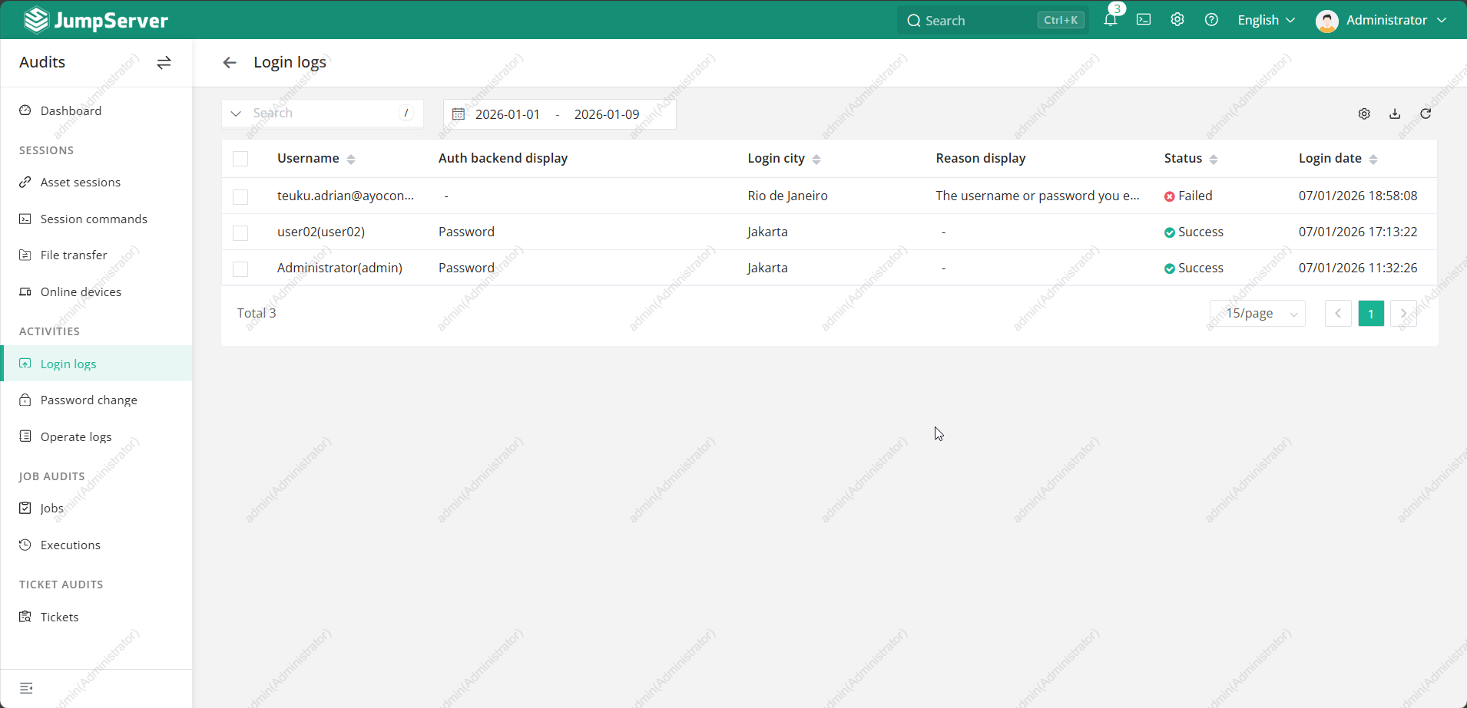Open system settings gear in header
Screen dimensions: 1467x708
click(x=1177, y=20)
